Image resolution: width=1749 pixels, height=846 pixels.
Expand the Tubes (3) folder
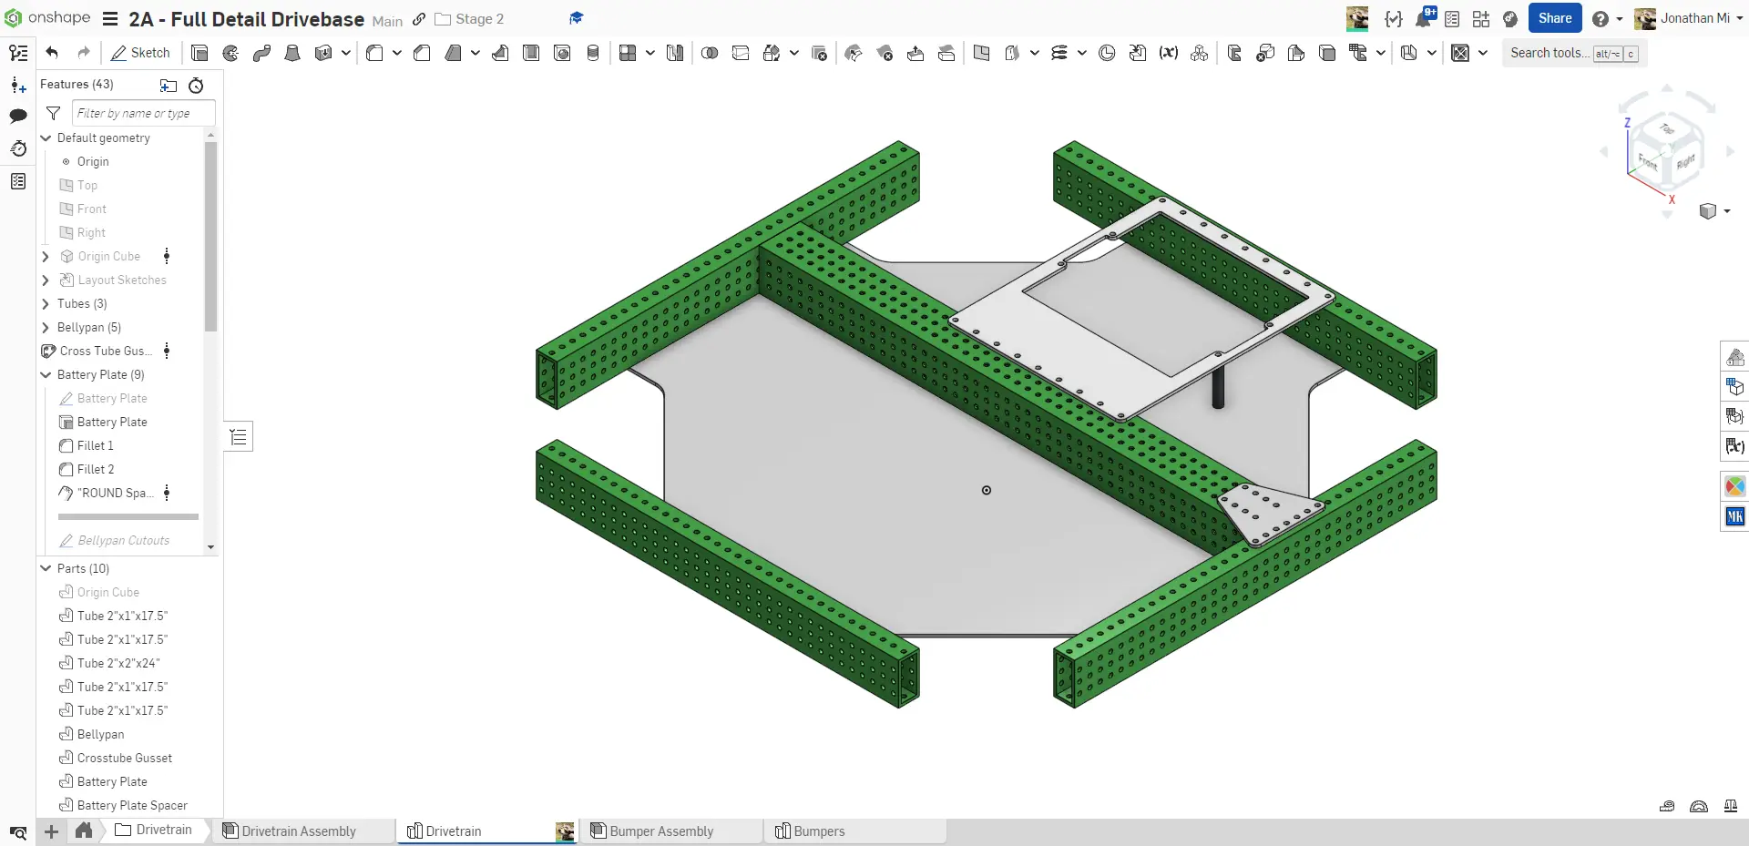pos(46,303)
